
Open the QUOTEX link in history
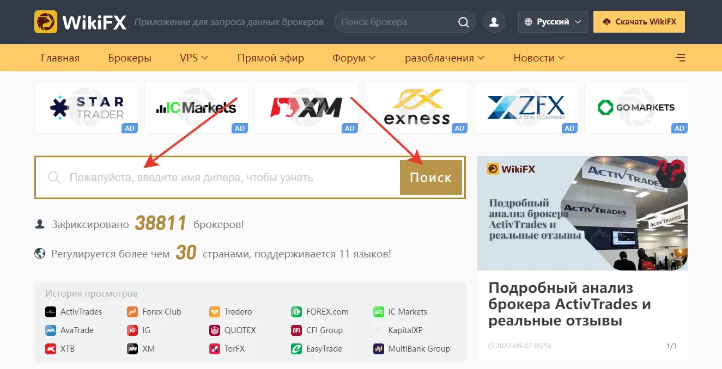pos(240,330)
